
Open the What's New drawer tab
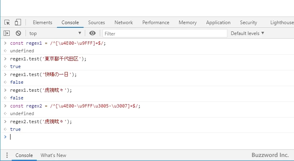point(53,155)
